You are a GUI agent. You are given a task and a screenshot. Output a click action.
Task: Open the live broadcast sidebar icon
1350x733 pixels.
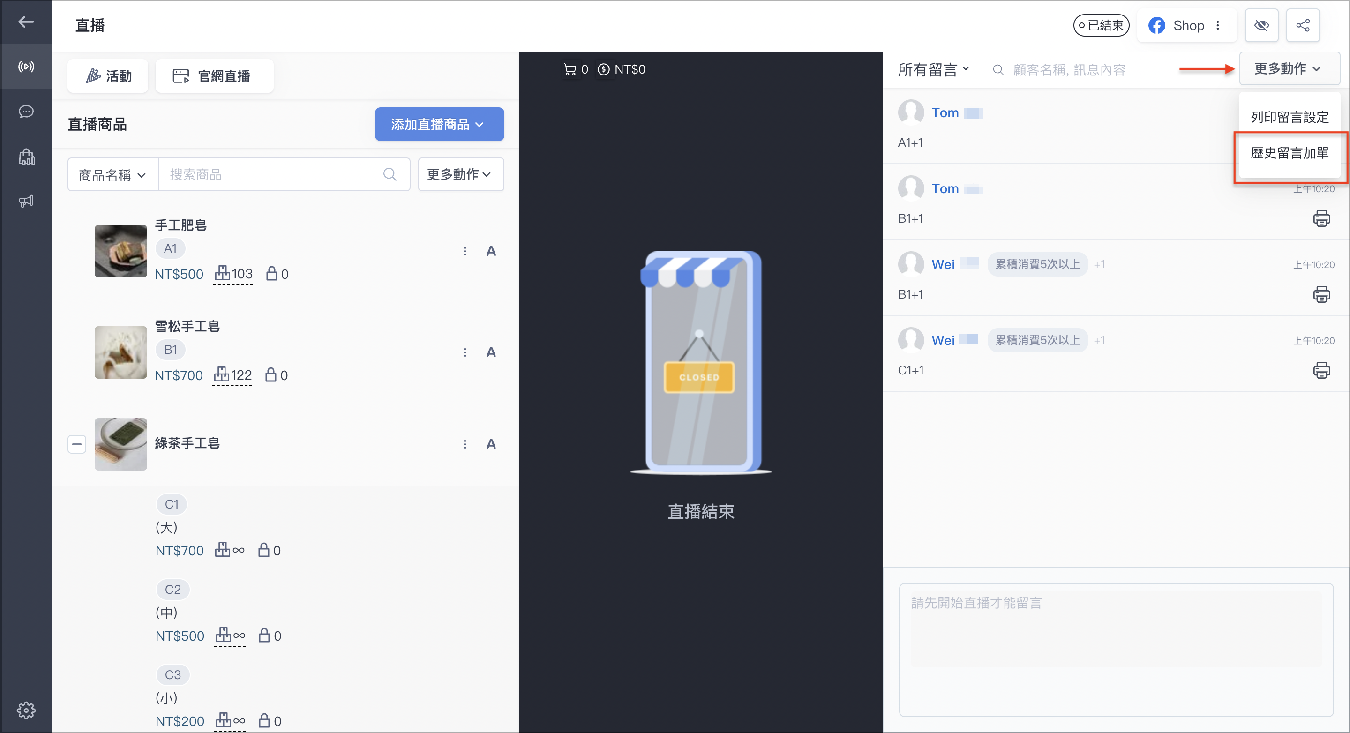[x=26, y=67]
